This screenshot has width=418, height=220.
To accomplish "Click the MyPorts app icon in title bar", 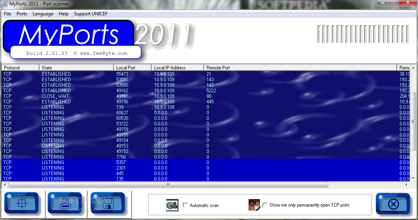I will [4, 4].
